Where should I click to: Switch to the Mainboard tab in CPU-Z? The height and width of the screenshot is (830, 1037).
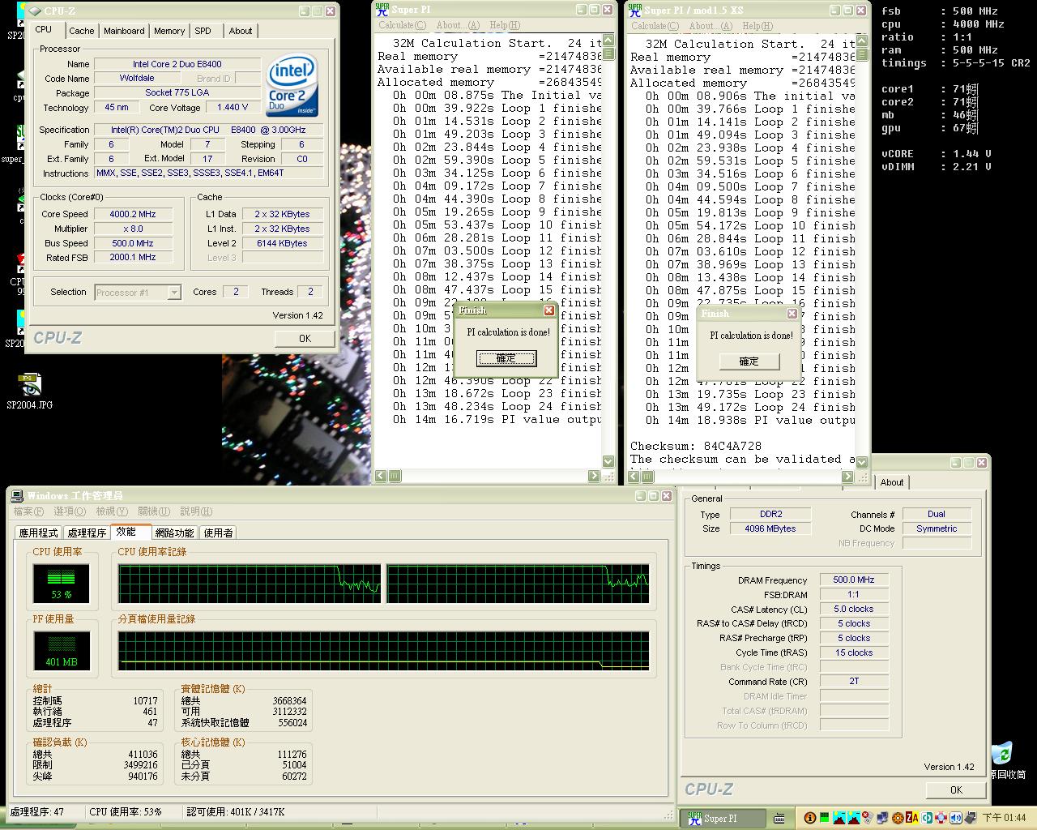(124, 31)
